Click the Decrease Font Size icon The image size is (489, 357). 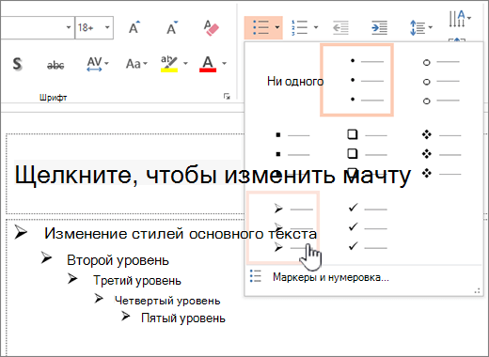(x=172, y=27)
